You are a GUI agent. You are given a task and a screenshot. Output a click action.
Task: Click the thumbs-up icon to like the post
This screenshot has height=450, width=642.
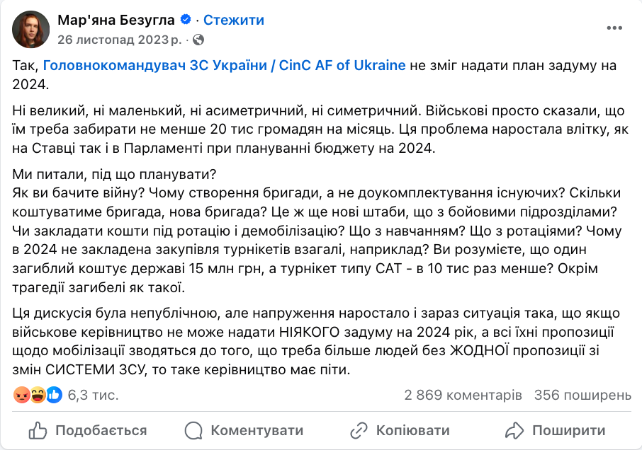(40, 430)
